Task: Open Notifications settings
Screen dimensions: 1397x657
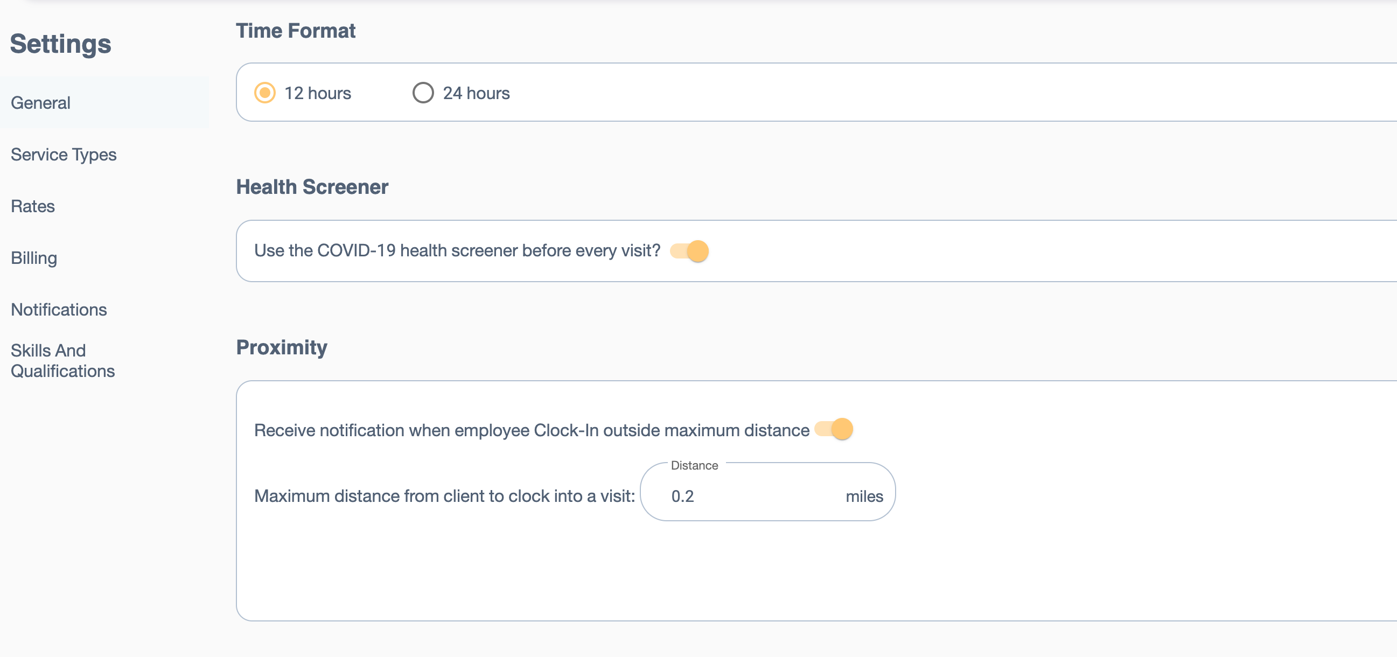Action: (59, 310)
